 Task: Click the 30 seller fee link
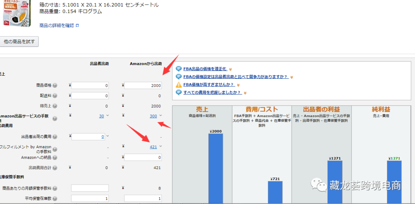(x=101, y=116)
